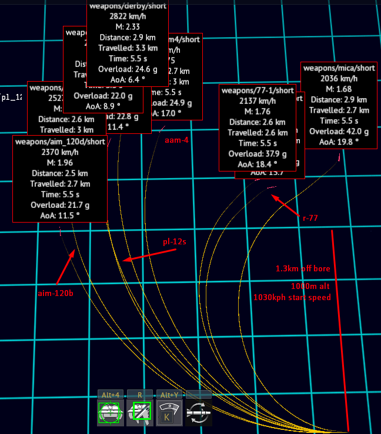The width and height of the screenshot is (381, 434).
Task: Click the red pl-12s annotation label
Action: coord(173,242)
